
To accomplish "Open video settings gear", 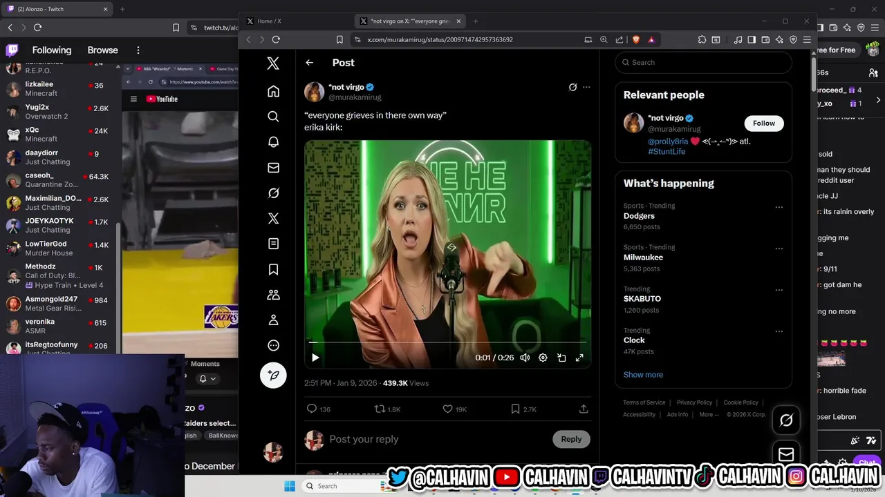I will coord(543,358).
